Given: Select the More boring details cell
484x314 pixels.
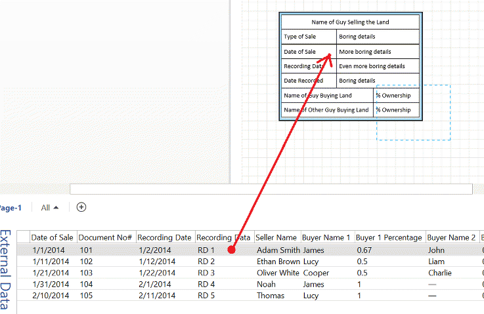Looking at the screenshot, I should [377, 52].
